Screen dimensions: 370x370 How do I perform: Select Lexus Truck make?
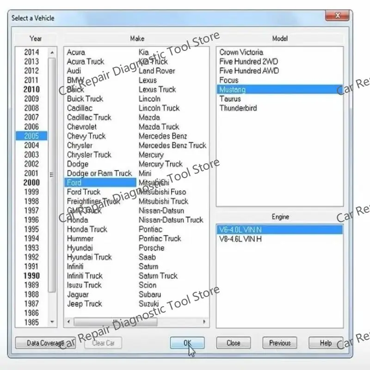(x=157, y=89)
